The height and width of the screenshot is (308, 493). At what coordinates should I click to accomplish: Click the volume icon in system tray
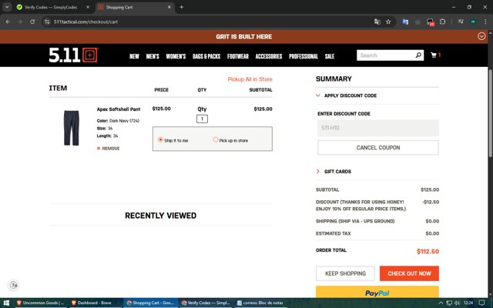point(457,303)
